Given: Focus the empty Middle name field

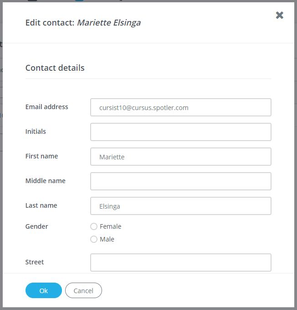Looking at the screenshot, I should point(181,181).
